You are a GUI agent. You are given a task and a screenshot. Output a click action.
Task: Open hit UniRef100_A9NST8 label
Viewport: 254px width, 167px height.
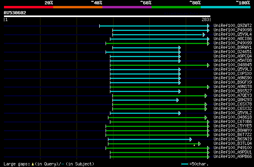click(x=233, y=87)
